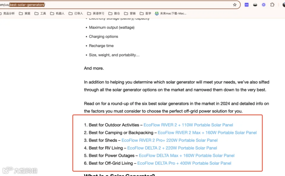Screen dimensions: 285x176
Task: Click the 'Maximum output (wattage)' bullet text
Action: point(111,27)
